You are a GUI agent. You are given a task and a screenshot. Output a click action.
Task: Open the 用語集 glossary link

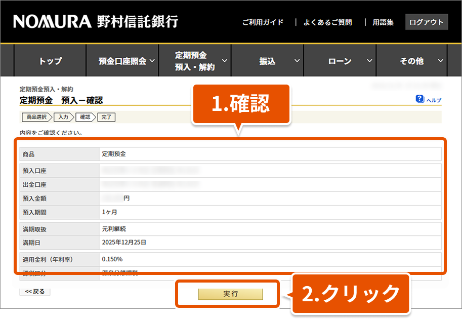(383, 22)
